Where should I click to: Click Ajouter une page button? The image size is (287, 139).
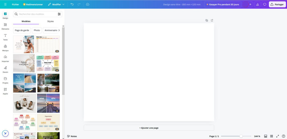coord(149,128)
